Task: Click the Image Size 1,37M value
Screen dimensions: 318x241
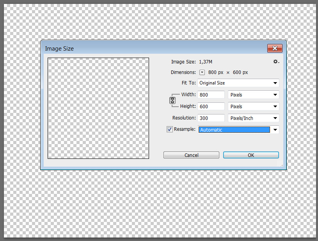Action: coord(206,62)
